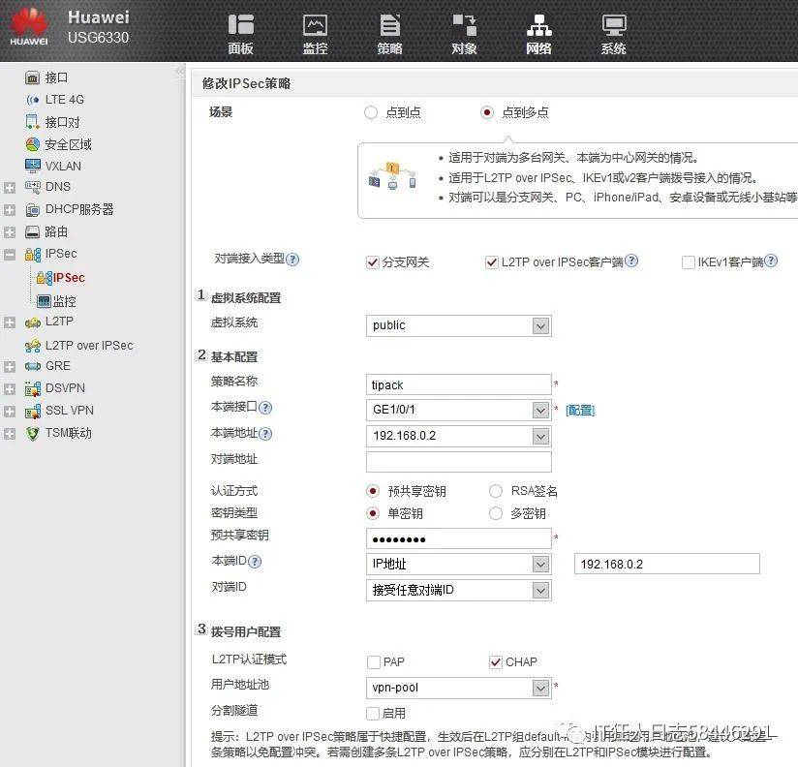The image size is (798, 767).
Task: Click the 安全区域 security zone icon
Action: (32, 144)
